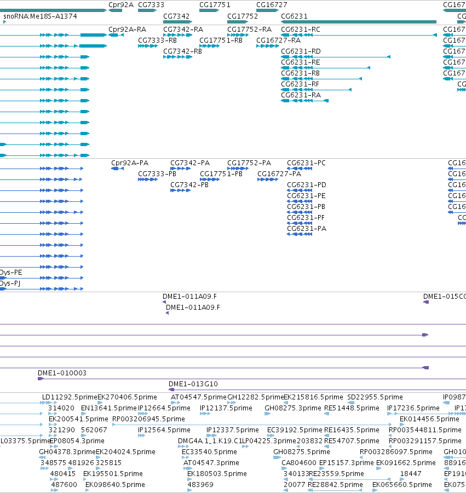Screen dimensions: 466x493
Task: Click the EK065660.5prime EST label
Action: coord(402,485)
